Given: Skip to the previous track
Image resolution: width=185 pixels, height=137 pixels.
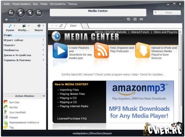Looking at the screenshot, I should [x=11, y=13].
